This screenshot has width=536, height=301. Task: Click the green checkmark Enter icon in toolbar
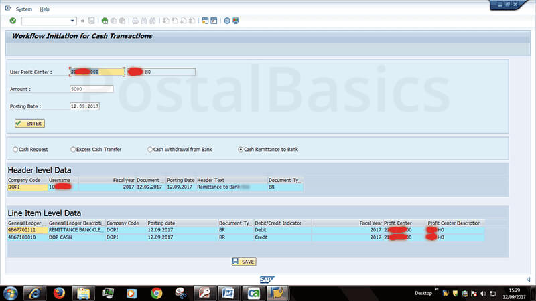pos(13,21)
